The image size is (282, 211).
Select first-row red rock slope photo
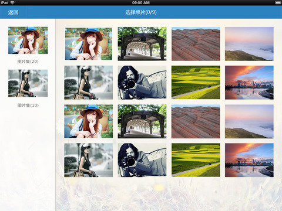coord(196,44)
